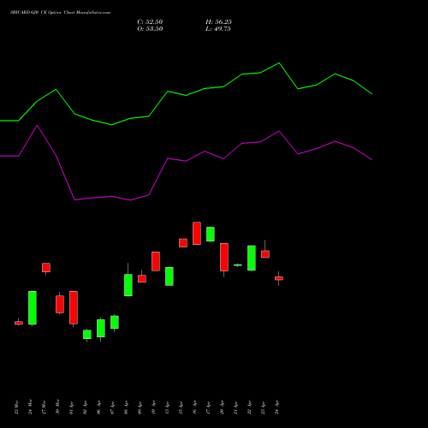Select the red candle for 30 Mar
This screenshot has height=428, width=428.
(x=60, y=304)
